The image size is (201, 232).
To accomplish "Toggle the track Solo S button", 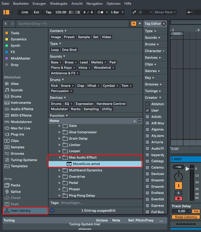I will [178, 193].
